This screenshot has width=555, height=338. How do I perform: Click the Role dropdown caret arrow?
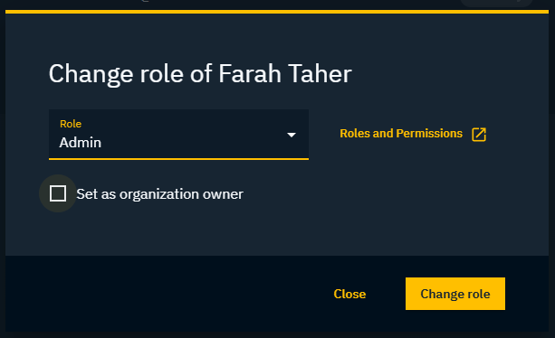coord(292,135)
